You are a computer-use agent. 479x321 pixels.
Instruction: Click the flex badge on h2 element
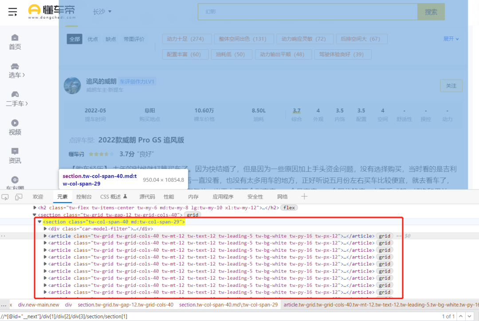pos(289,208)
